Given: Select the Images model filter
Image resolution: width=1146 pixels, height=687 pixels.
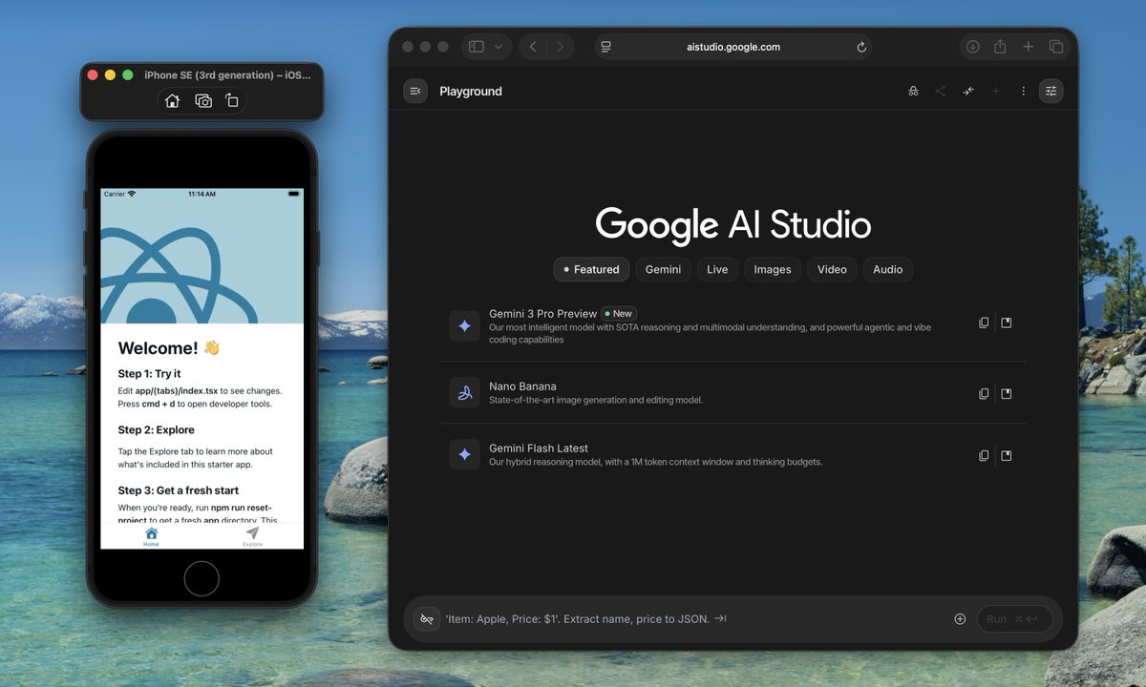Looking at the screenshot, I should point(773,269).
